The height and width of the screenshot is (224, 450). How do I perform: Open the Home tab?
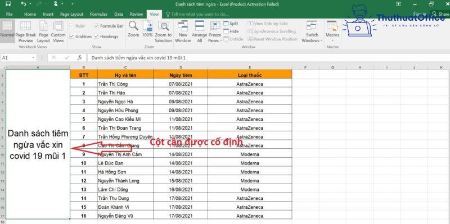click(30, 14)
